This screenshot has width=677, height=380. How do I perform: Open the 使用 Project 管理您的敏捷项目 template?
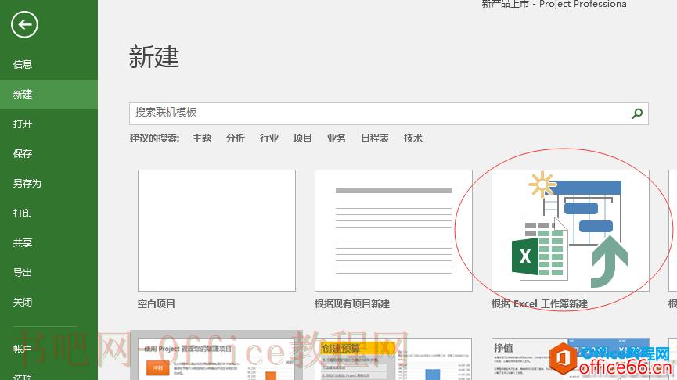coord(217,359)
